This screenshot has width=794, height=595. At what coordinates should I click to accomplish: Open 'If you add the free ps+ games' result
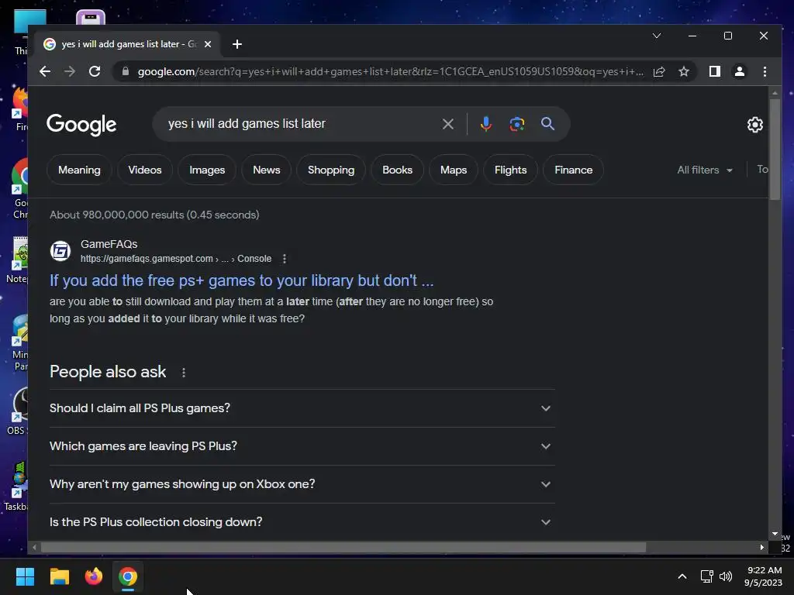click(242, 280)
